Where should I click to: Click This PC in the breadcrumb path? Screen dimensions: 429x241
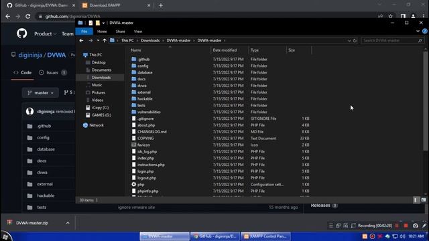pyautogui.click(x=127, y=40)
